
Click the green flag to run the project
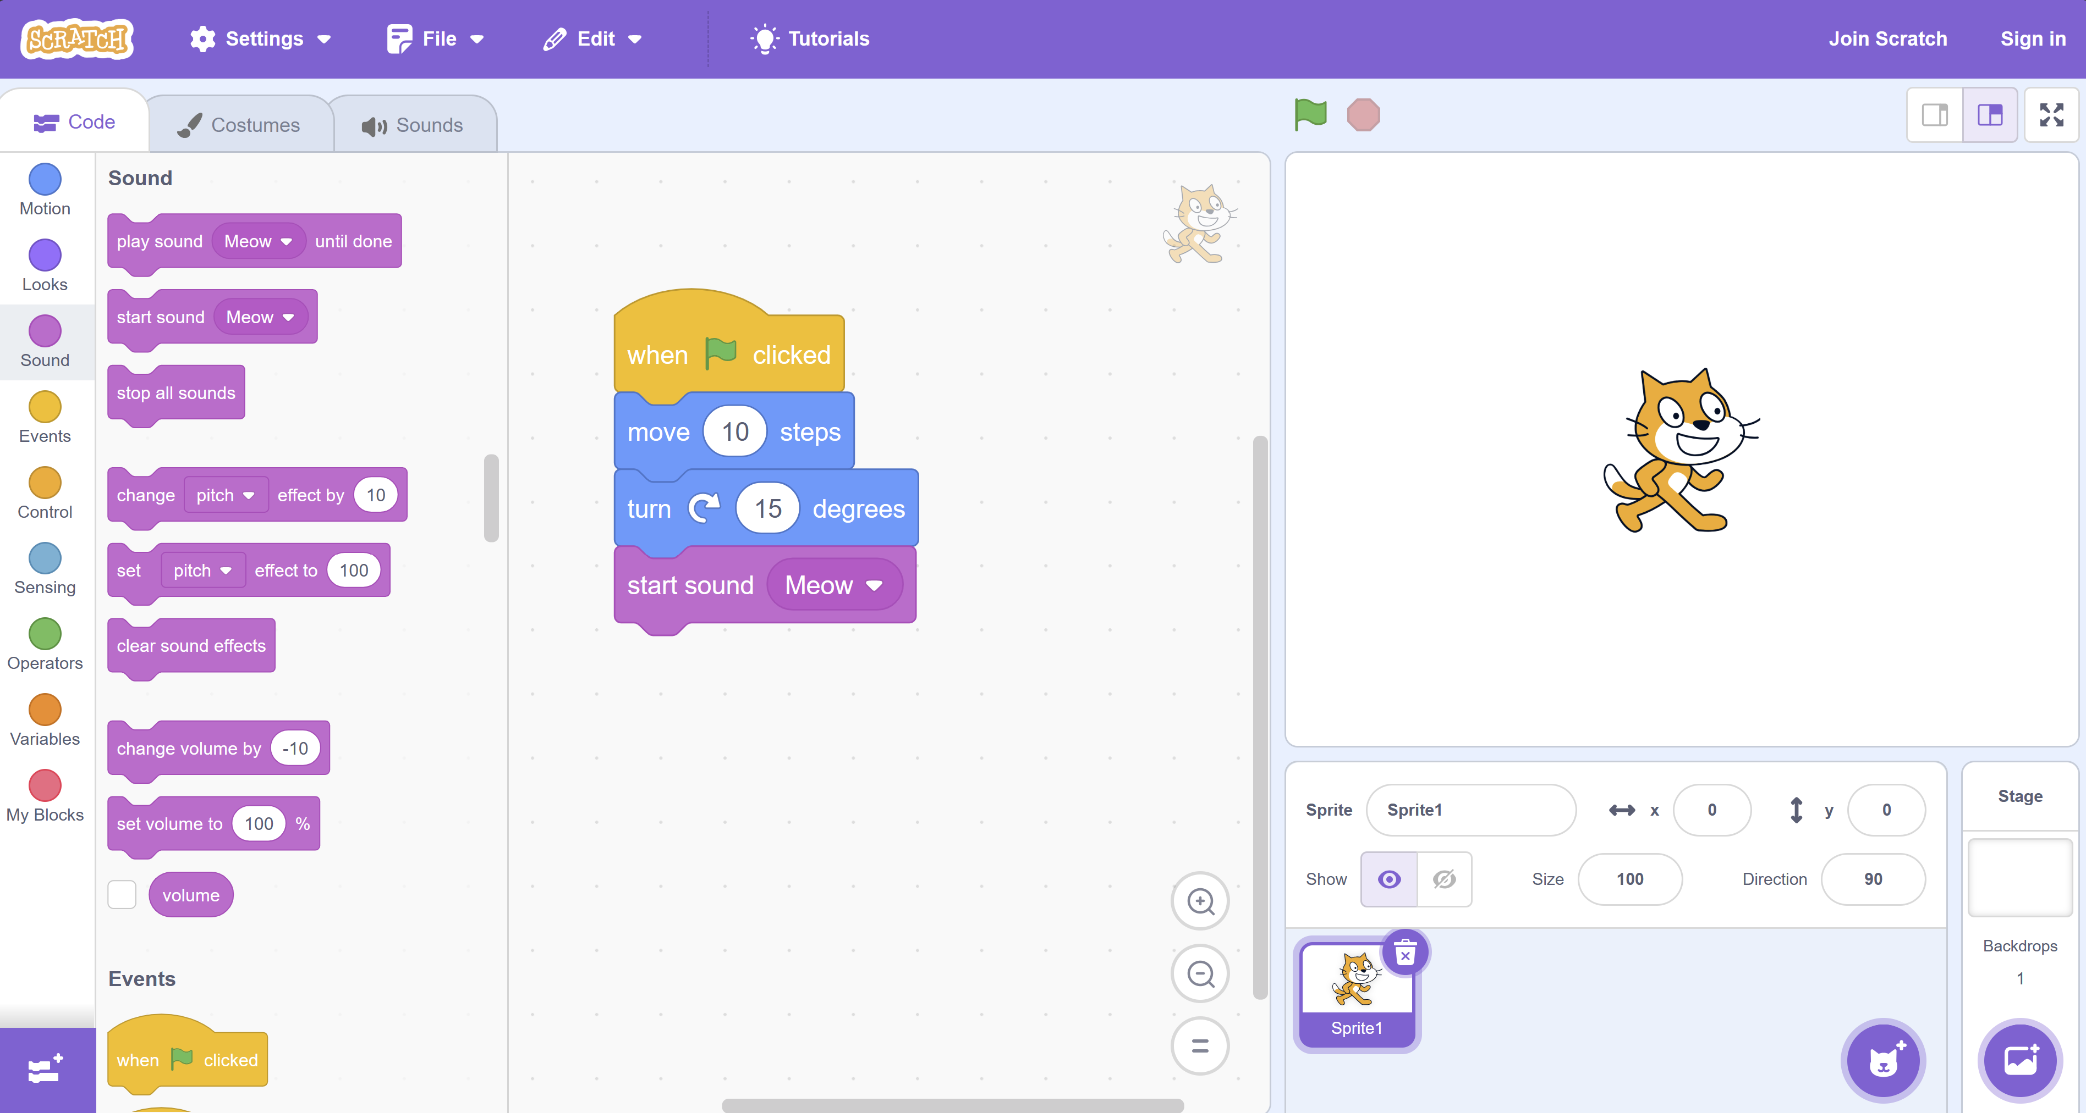click(x=1310, y=115)
